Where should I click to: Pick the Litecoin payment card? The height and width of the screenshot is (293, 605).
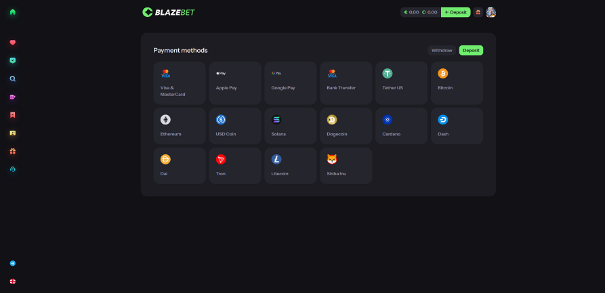(291, 166)
